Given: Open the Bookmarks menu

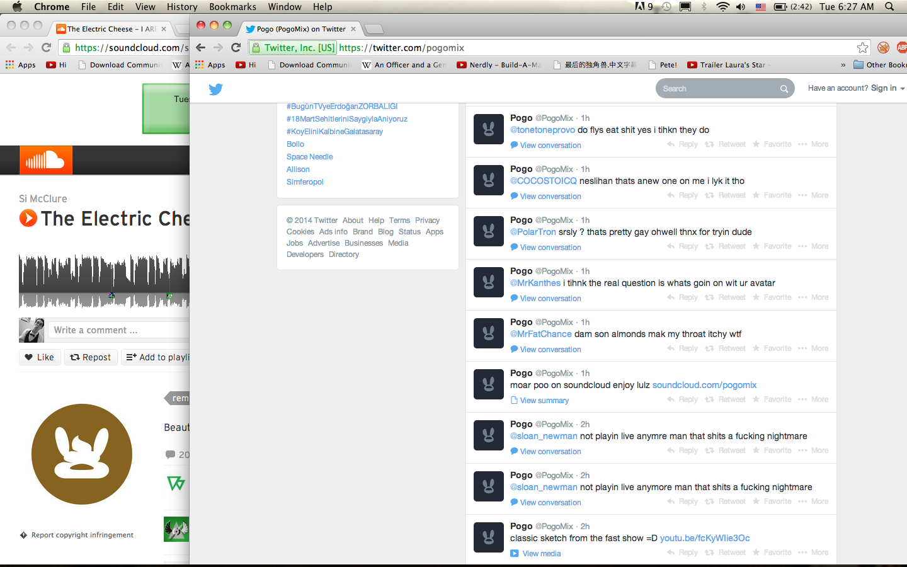Looking at the screenshot, I should [232, 7].
